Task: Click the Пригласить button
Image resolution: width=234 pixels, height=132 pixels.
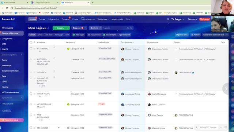Action: click(192, 19)
